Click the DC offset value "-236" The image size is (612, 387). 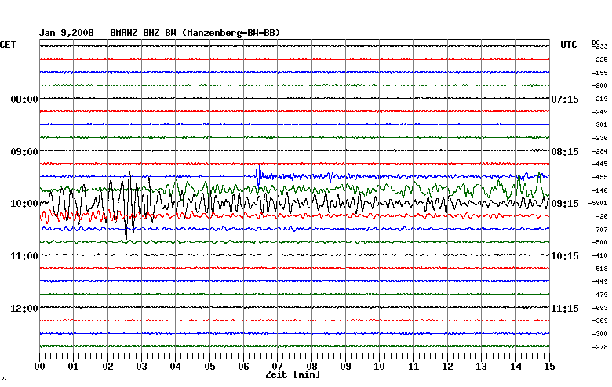click(600, 138)
